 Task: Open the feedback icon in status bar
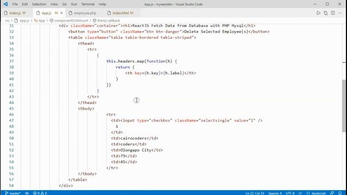point(332,193)
